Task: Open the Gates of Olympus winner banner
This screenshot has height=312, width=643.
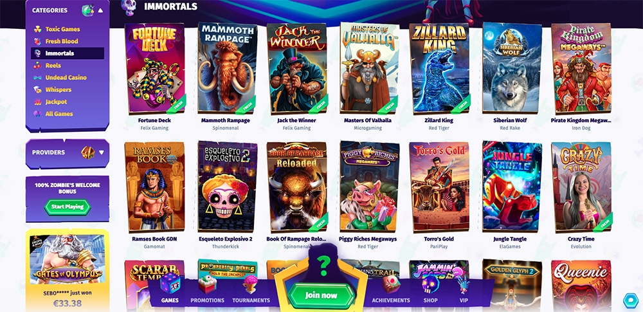Action: point(68,270)
